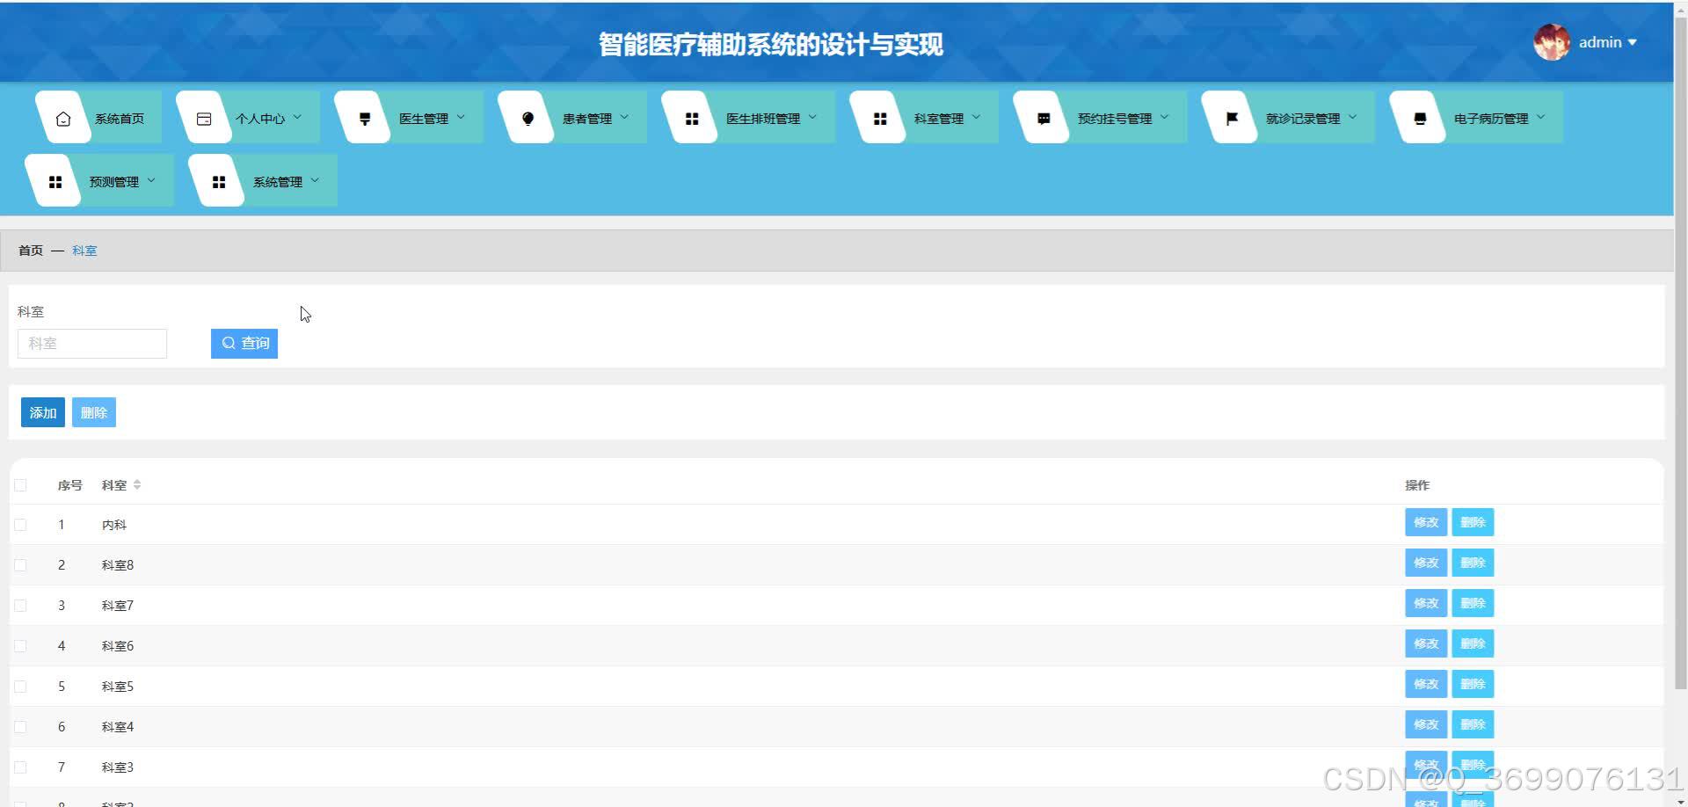Check the checkbox for row 科室3
Screen dimensions: 1688x807
click(21, 767)
